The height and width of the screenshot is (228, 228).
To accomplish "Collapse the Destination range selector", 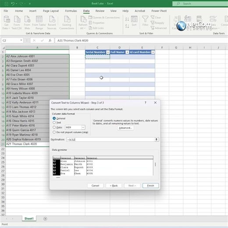I will pos(157,139).
